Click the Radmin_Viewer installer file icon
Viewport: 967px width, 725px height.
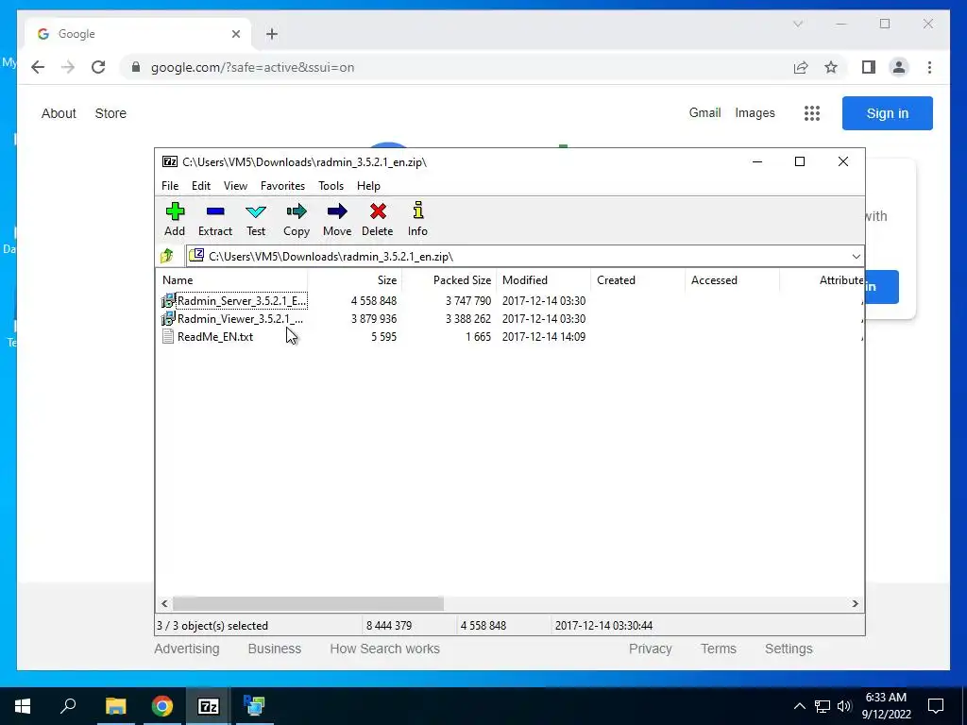(168, 319)
